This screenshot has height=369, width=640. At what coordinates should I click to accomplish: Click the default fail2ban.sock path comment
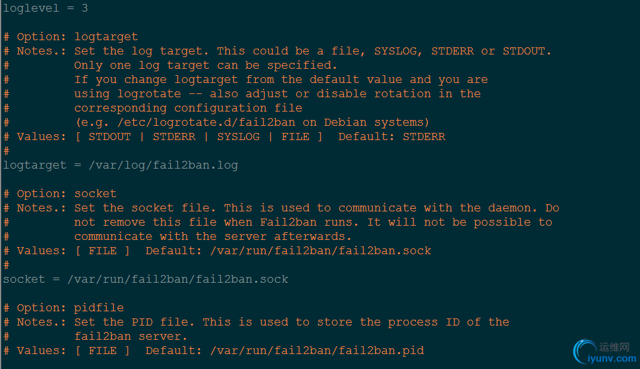pyautogui.click(x=321, y=251)
